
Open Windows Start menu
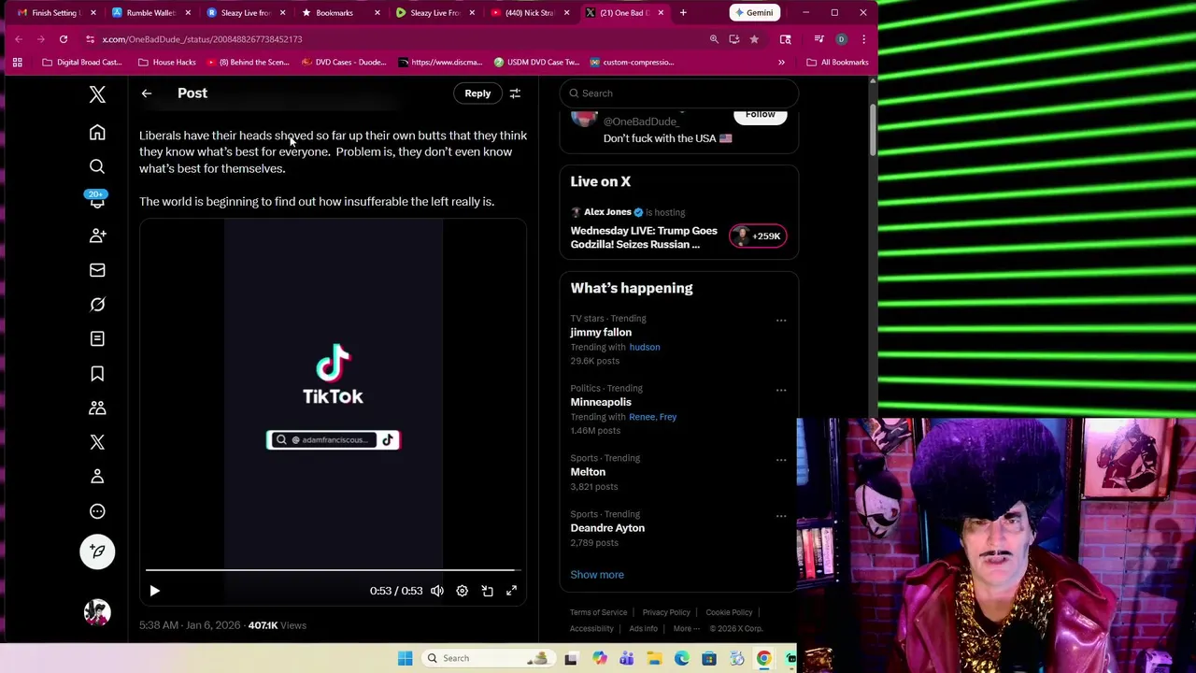point(405,658)
